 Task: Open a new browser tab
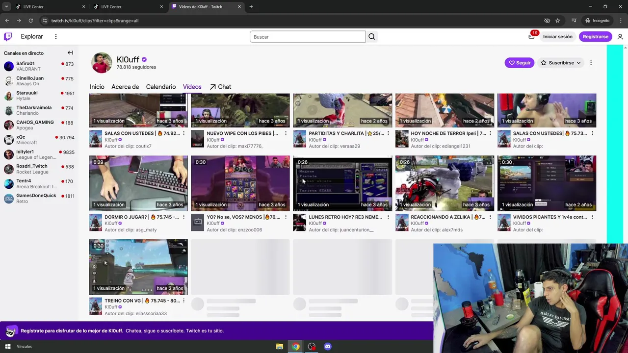coord(251,7)
